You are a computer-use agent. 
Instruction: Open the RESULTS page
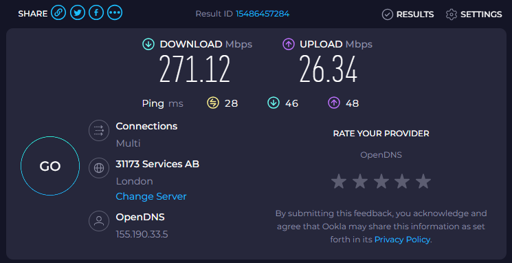(x=408, y=14)
